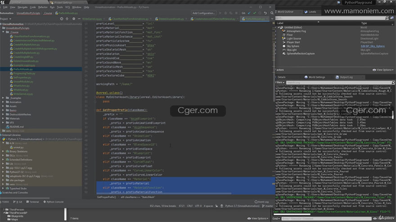Click the TODO tool window button

[x=4, y=202]
